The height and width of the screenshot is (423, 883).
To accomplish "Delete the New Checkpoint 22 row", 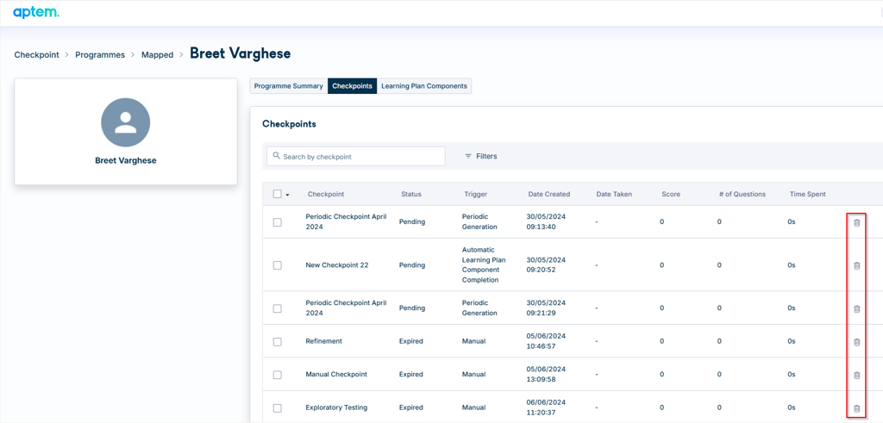I will (x=856, y=265).
